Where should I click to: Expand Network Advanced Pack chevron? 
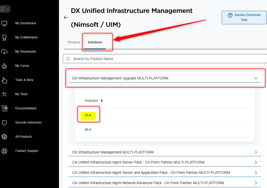[256, 183]
